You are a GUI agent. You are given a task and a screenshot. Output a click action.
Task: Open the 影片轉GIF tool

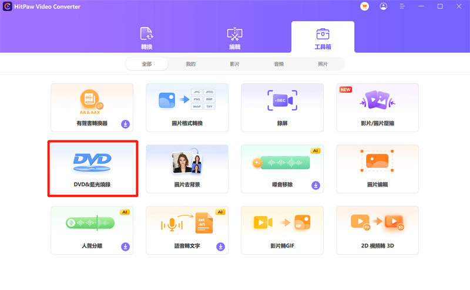pyautogui.click(x=283, y=230)
